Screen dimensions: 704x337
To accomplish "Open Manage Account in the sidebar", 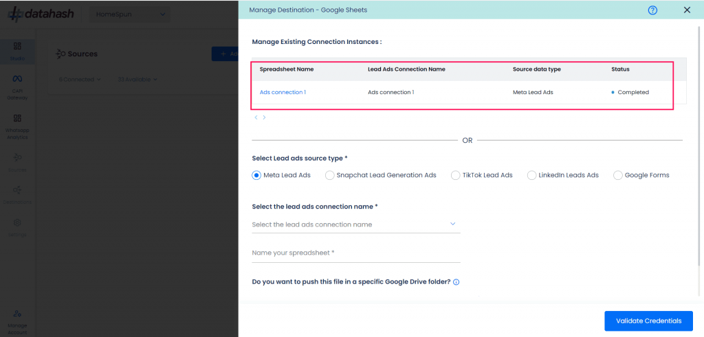I will point(17,322).
